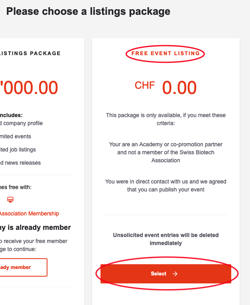Click the 'Unsolicited event entries' warning text
This screenshot has width=250, height=305.
coord(165,239)
